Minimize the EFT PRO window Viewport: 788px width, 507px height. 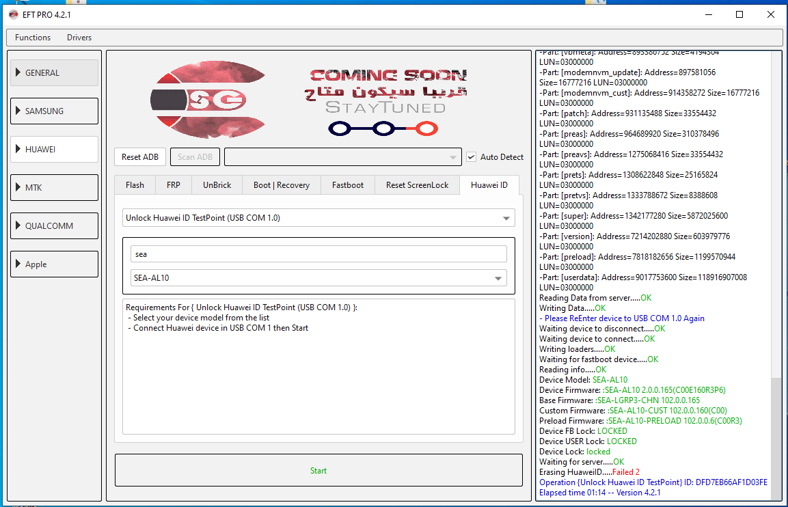tap(709, 14)
